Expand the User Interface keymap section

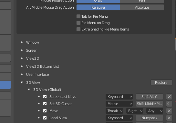pyautogui.click(x=22, y=75)
